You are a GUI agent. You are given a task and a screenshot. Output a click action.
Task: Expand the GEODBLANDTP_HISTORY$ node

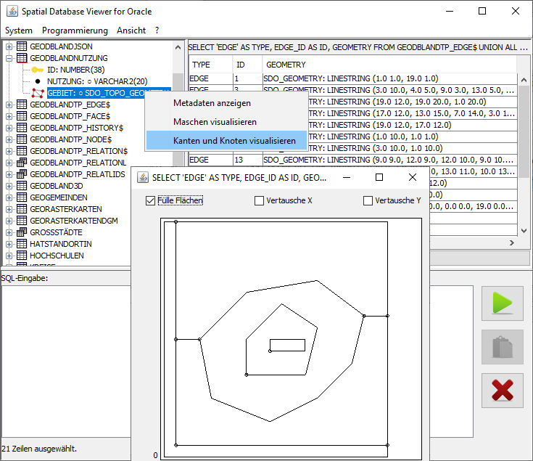tap(9, 128)
